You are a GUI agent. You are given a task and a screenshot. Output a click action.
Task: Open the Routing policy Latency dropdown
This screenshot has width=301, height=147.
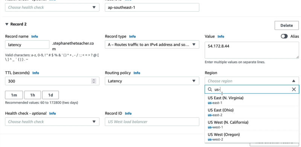(152, 81)
